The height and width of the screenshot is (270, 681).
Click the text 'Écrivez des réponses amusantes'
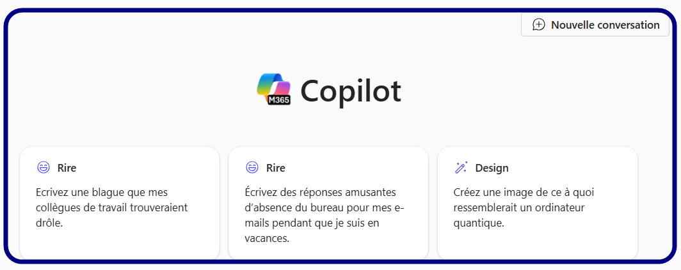[x=321, y=192]
